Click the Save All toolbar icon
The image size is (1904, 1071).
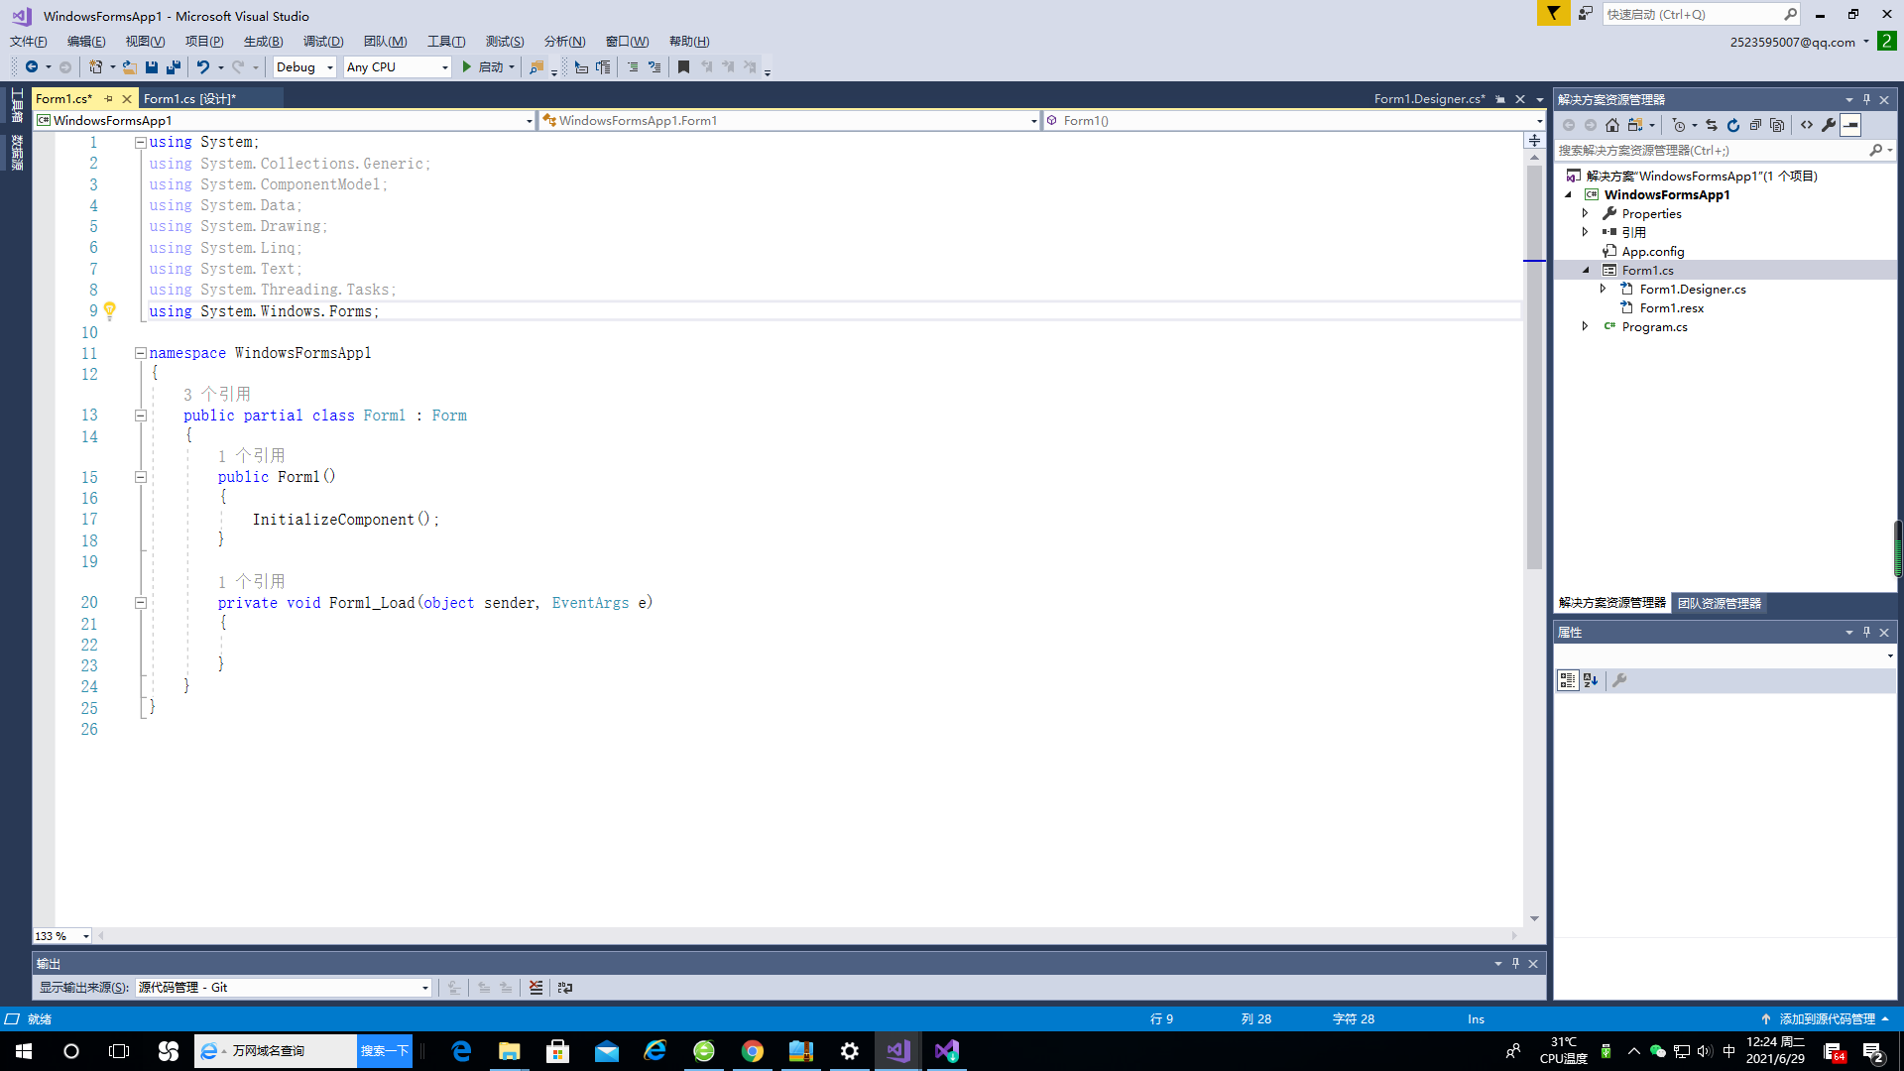(x=173, y=66)
